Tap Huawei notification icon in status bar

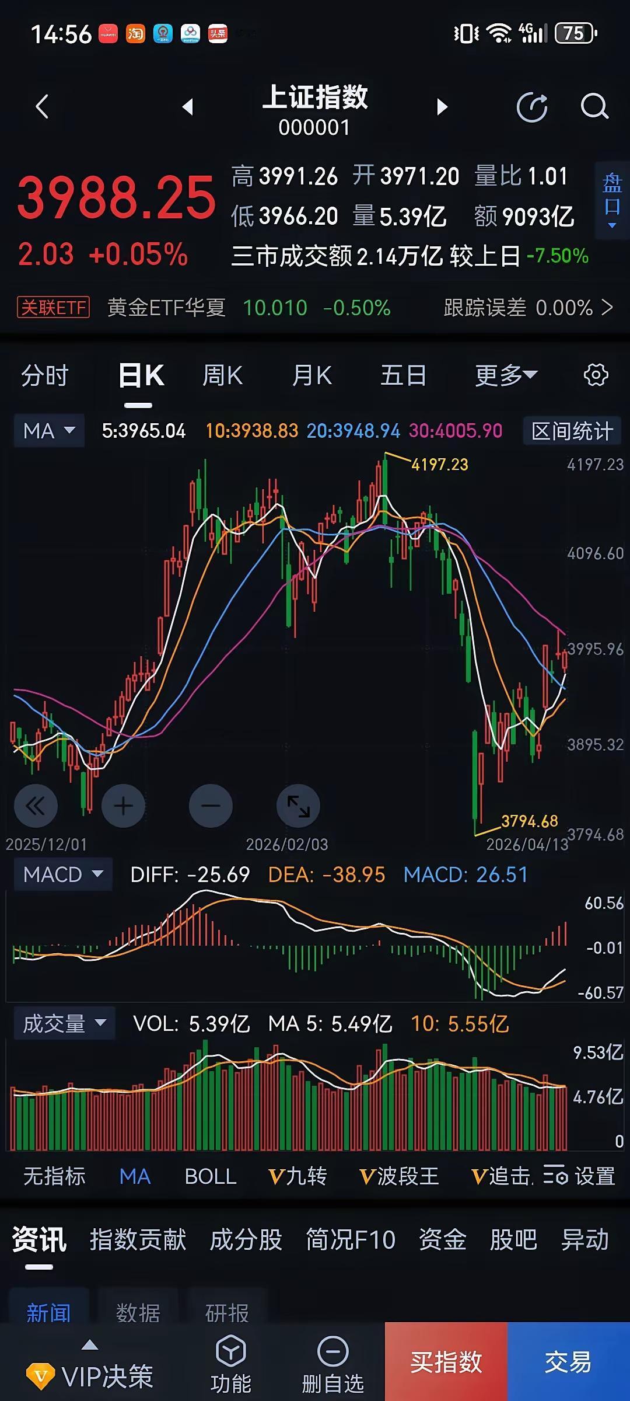[108, 33]
